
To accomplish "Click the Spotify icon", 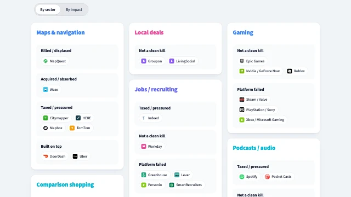I will [x=242, y=177].
